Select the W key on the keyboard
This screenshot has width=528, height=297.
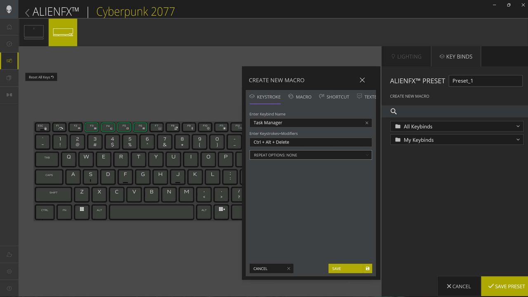(86, 159)
